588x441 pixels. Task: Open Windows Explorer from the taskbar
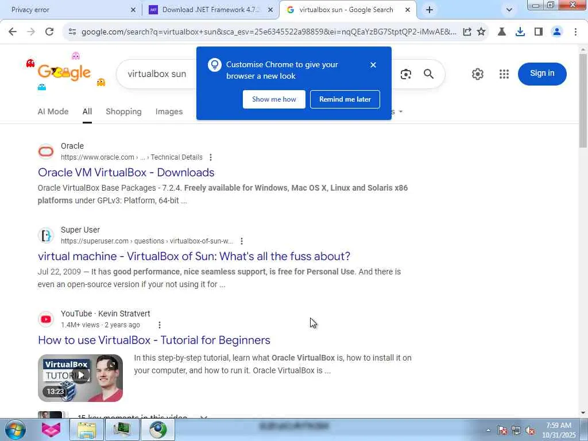(87, 430)
